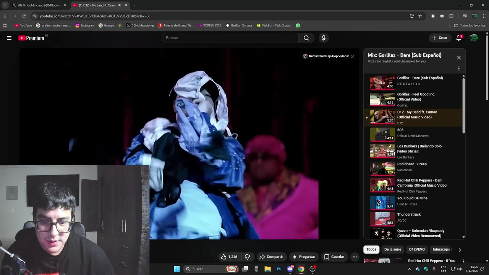Open Todos los favoritos bookmarks folder
The height and width of the screenshot is (275, 489).
coord(470,26)
